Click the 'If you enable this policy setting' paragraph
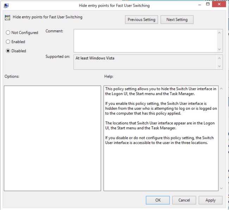Image resolution: width=229 pixels, height=210 pixels. pyautogui.click(x=161, y=108)
